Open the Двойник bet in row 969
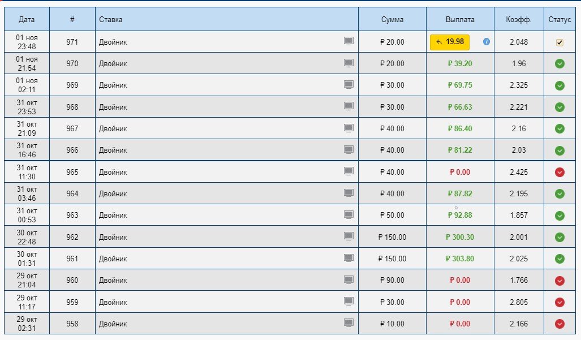 113,85
